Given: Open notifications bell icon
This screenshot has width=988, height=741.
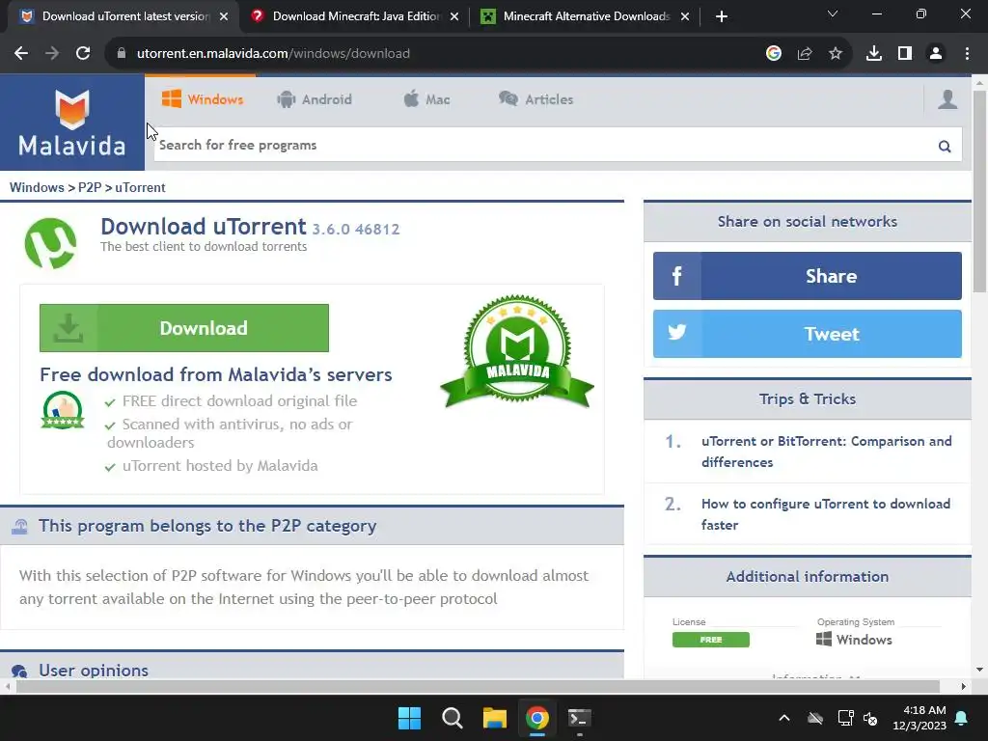Looking at the screenshot, I should tap(962, 718).
